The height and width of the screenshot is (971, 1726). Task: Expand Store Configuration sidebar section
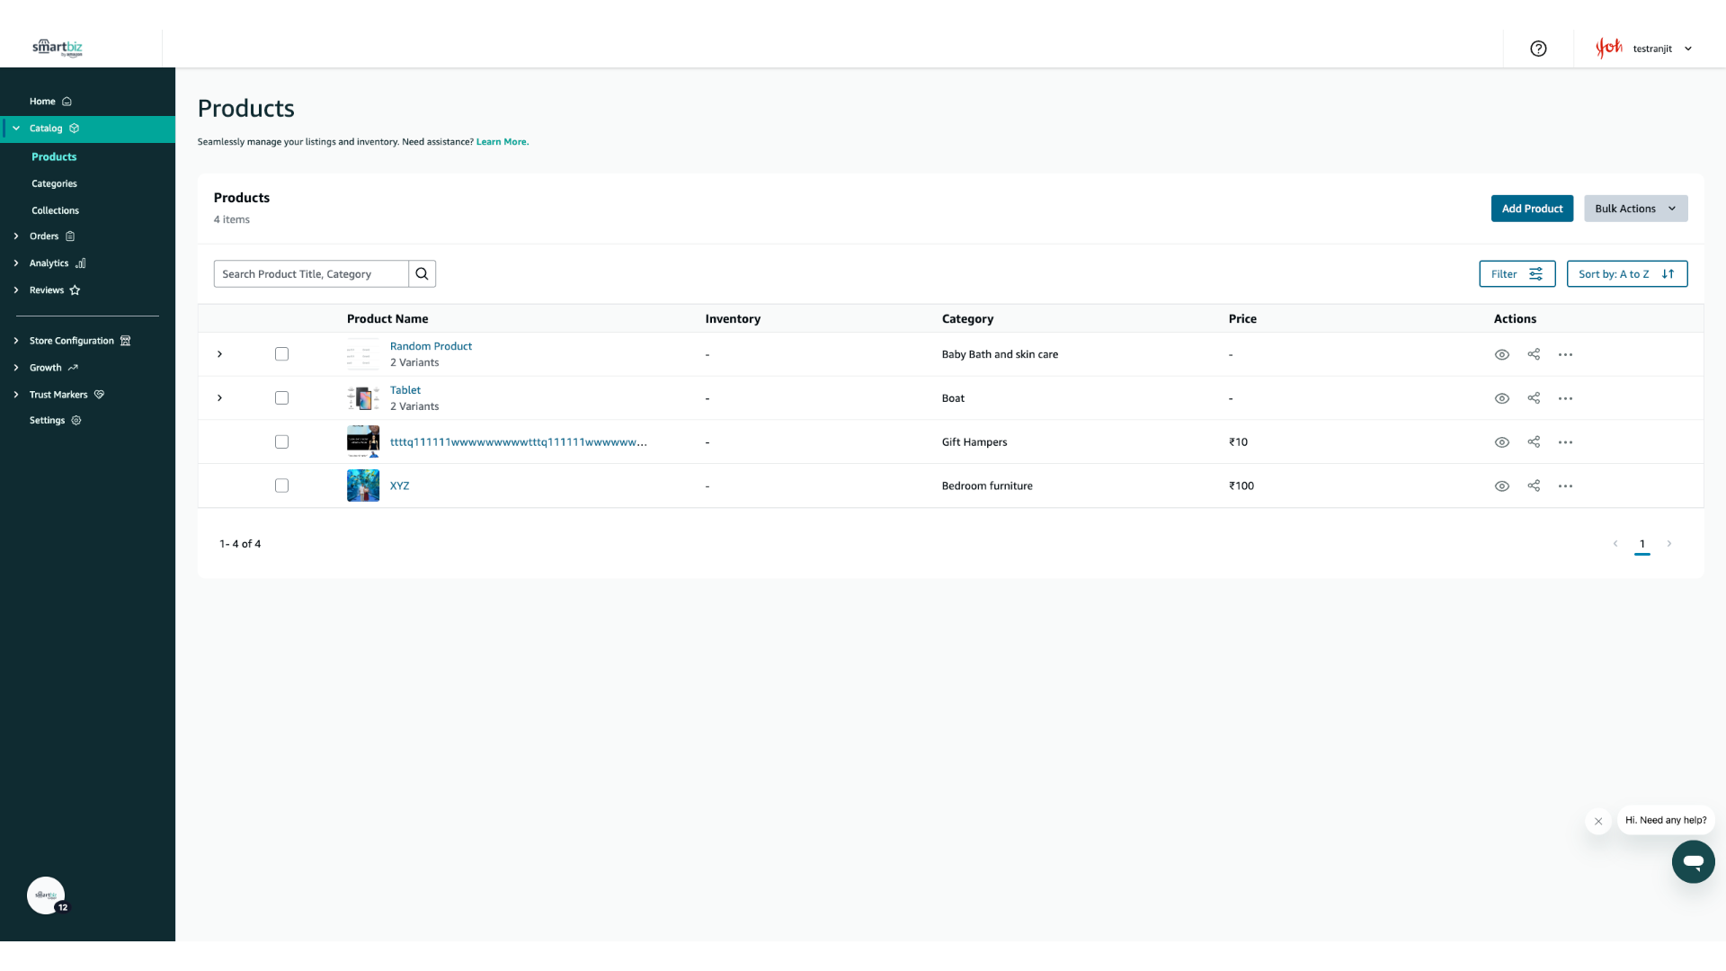tap(16, 341)
